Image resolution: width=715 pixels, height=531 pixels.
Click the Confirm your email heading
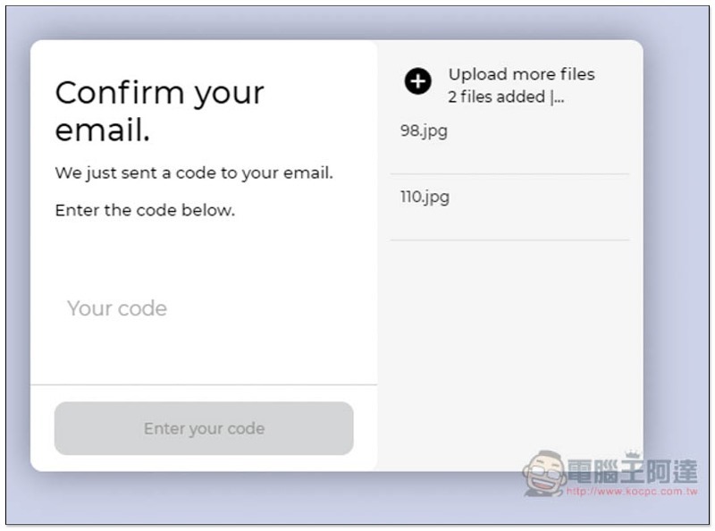[159, 112]
